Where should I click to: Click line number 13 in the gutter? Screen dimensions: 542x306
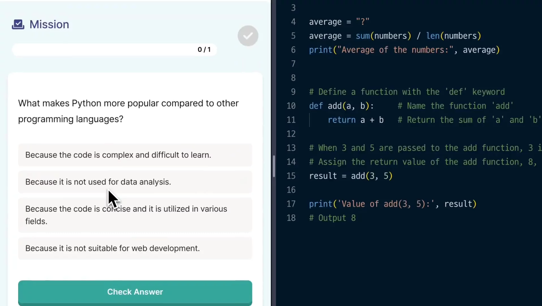[x=291, y=148]
